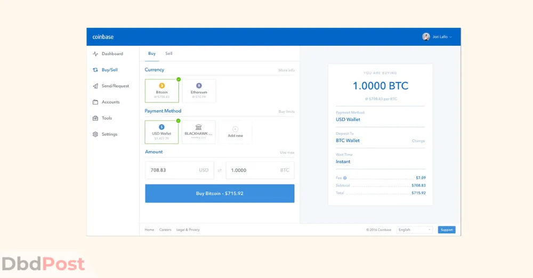Click the Accounts wallet icon
This screenshot has height=278, width=533.
coord(95,102)
